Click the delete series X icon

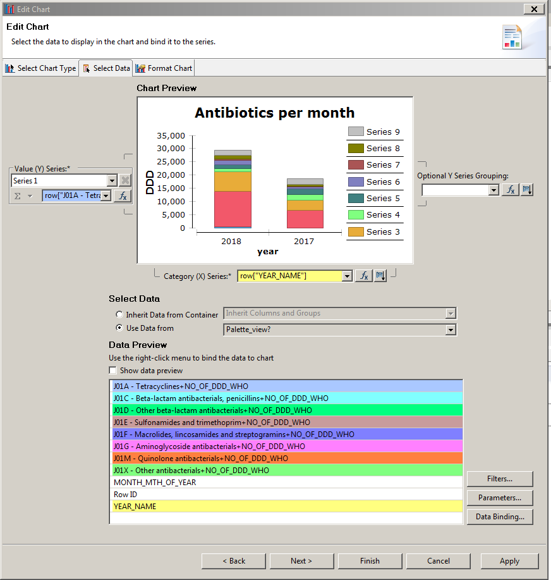click(x=124, y=181)
